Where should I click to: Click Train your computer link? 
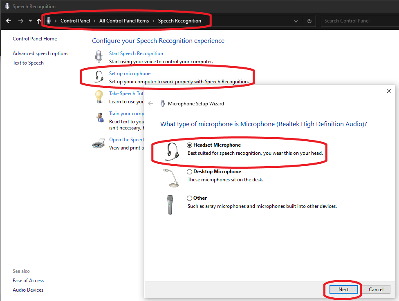127,114
